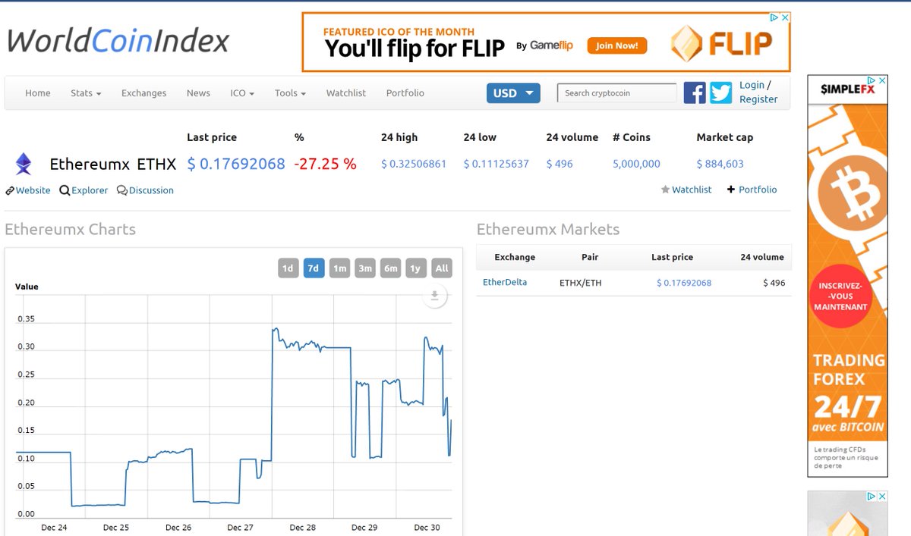Viewport: 911px width, 536px height.
Task: Click the ETHX/ETH pair cell
Action: coord(580,283)
